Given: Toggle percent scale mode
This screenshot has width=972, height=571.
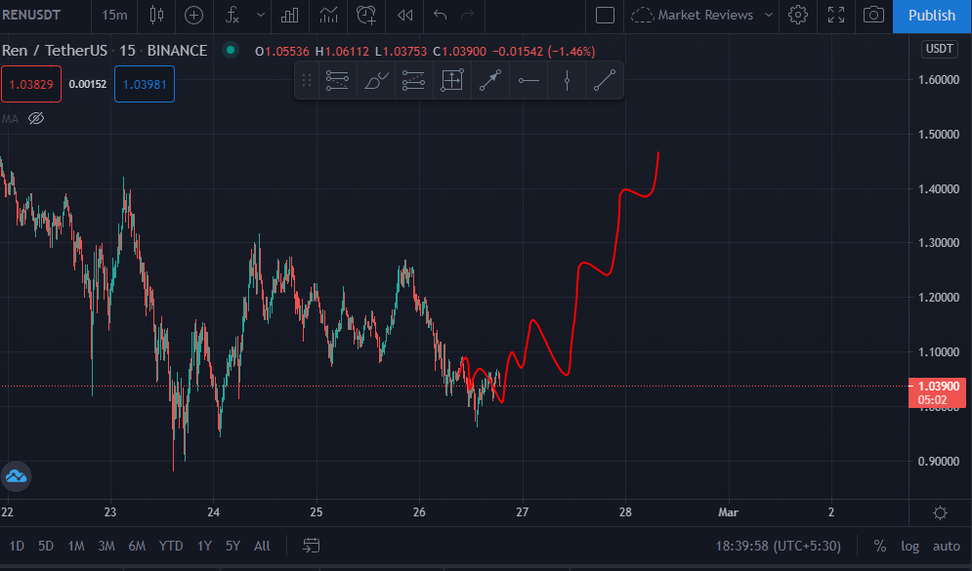Looking at the screenshot, I should (x=879, y=546).
